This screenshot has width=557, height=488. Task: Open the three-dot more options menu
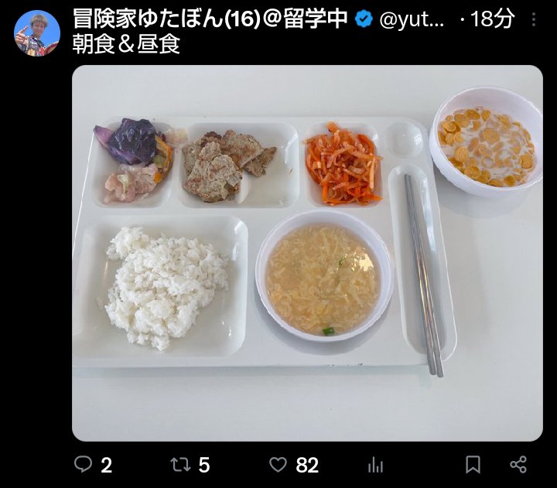pyautogui.click(x=534, y=19)
